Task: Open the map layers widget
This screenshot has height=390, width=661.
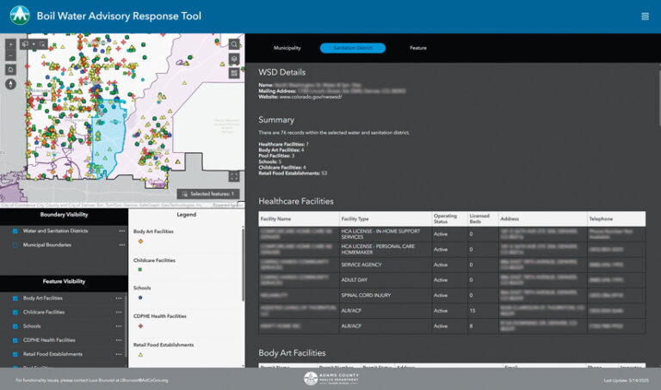Action: coord(234,59)
